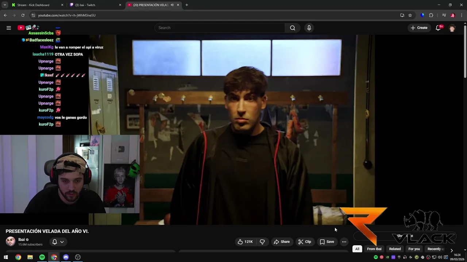
Task: Close the Twitch tab
Action: tap(120, 5)
